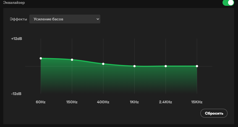Viewport: 238px width, 127px height.
Task: Click the -12dB scale label
Action: (16, 94)
